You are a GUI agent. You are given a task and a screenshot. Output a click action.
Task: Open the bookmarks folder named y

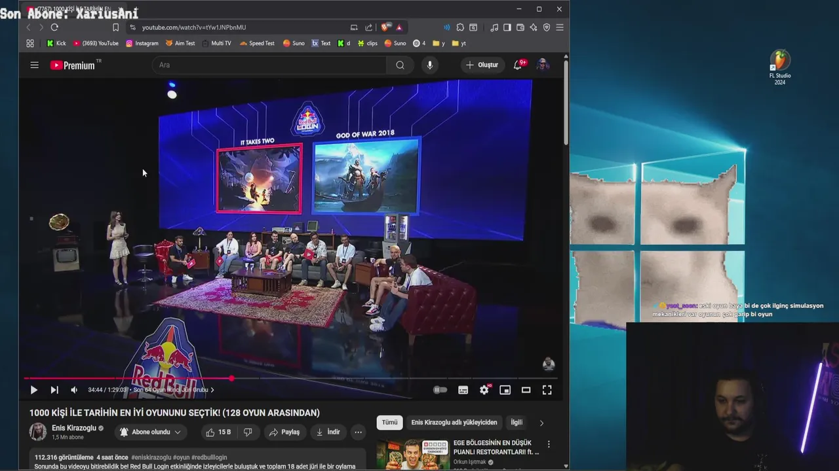438,43
